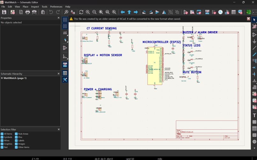The height and width of the screenshot is (160, 257).
Task: Select WattWatch (page 1) in hierarchy
Action: coord(15,78)
